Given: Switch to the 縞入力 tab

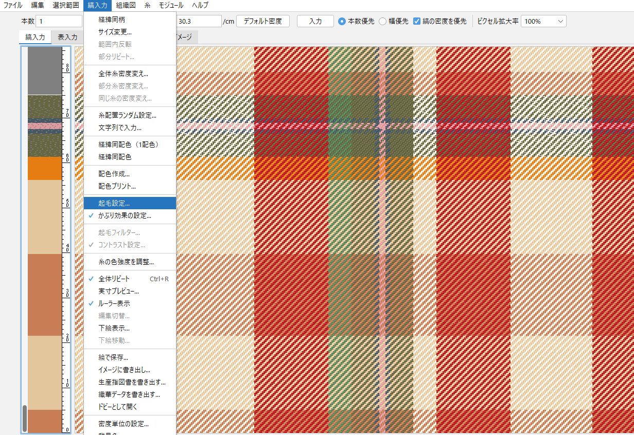Looking at the screenshot, I should [x=35, y=37].
